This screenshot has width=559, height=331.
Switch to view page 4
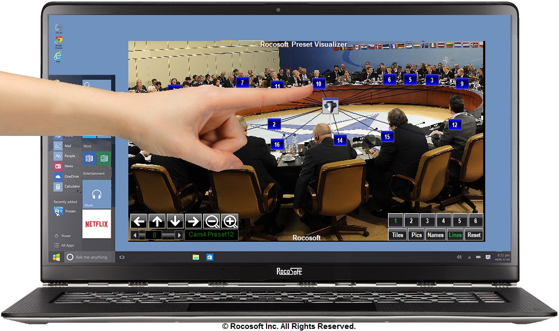pos(444,221)
